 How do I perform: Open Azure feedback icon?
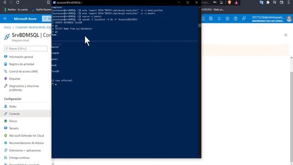point(244,18)
